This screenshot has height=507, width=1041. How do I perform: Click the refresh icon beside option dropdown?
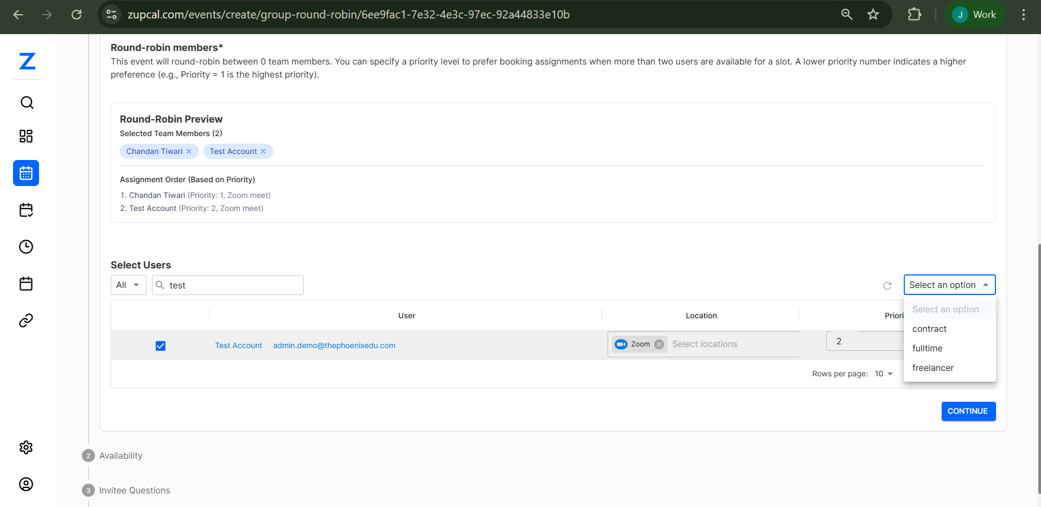tap(887, 286)
